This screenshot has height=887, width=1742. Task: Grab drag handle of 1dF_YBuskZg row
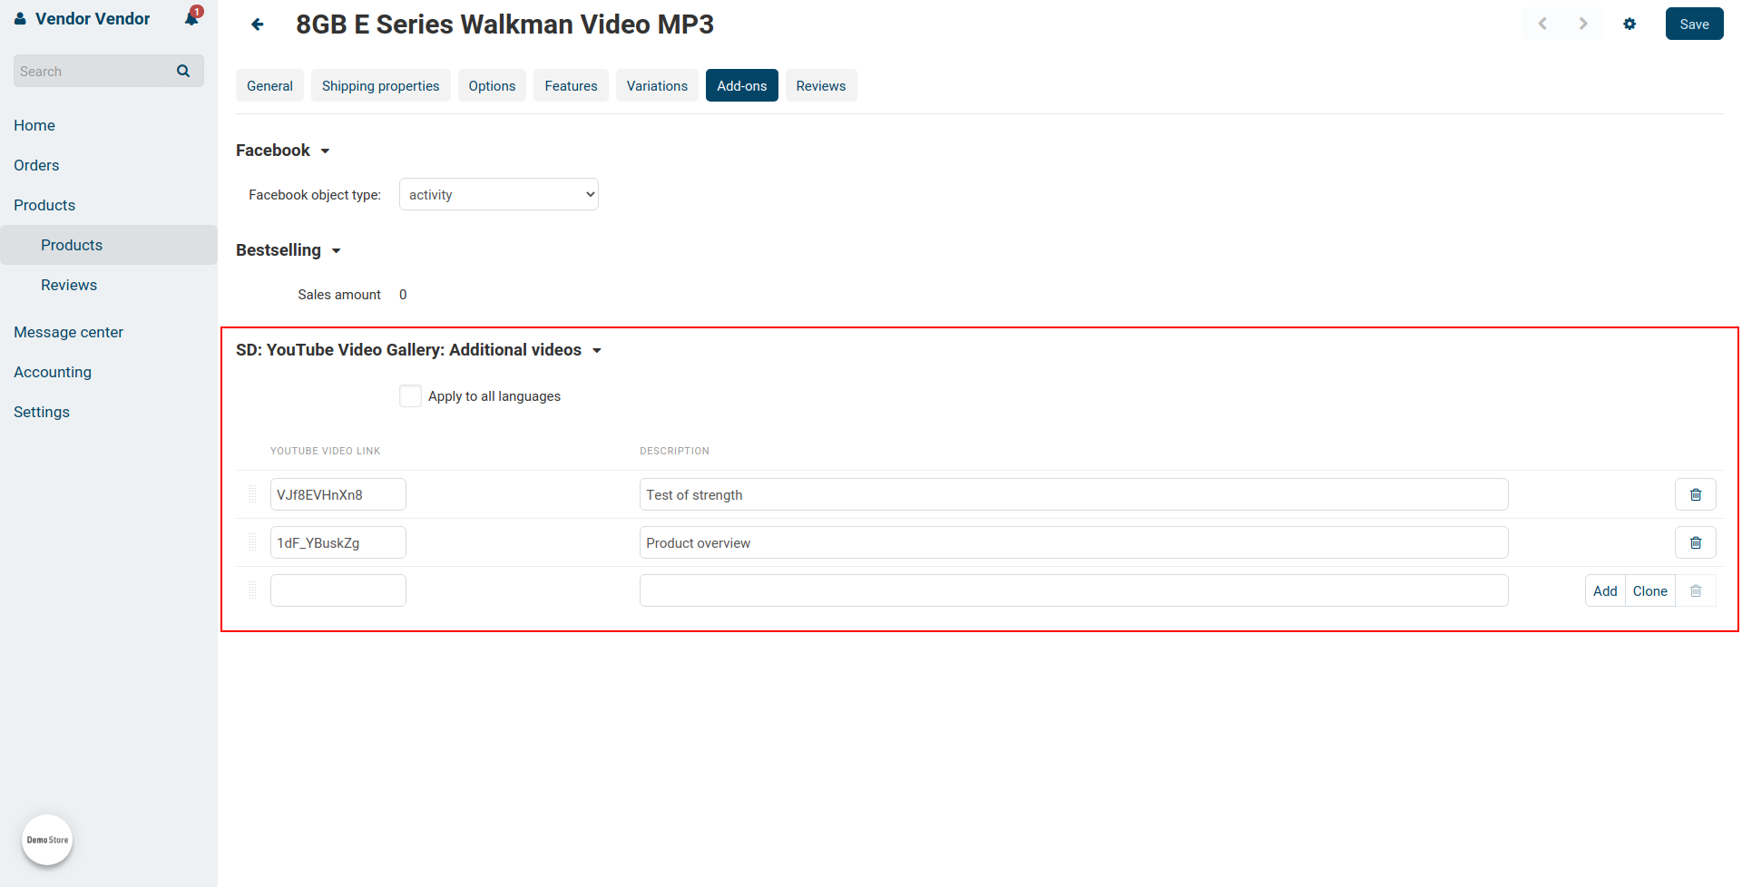tap(252, 542)
